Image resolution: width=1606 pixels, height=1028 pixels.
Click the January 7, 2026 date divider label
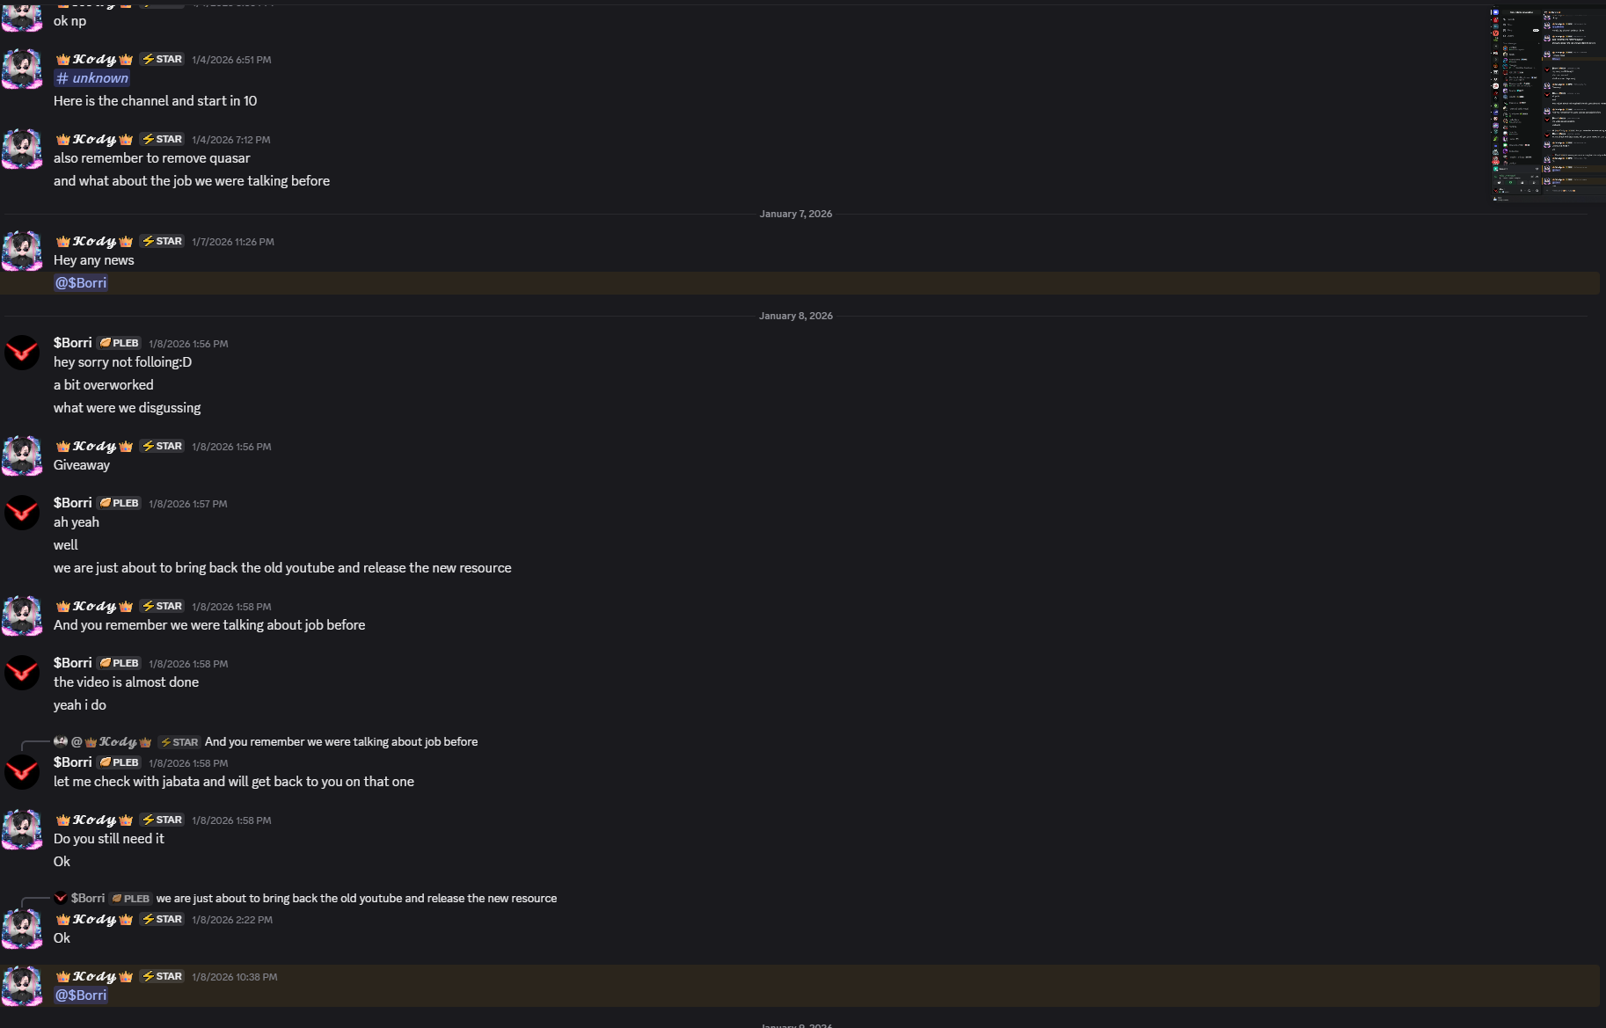click(x=796, y=214)
